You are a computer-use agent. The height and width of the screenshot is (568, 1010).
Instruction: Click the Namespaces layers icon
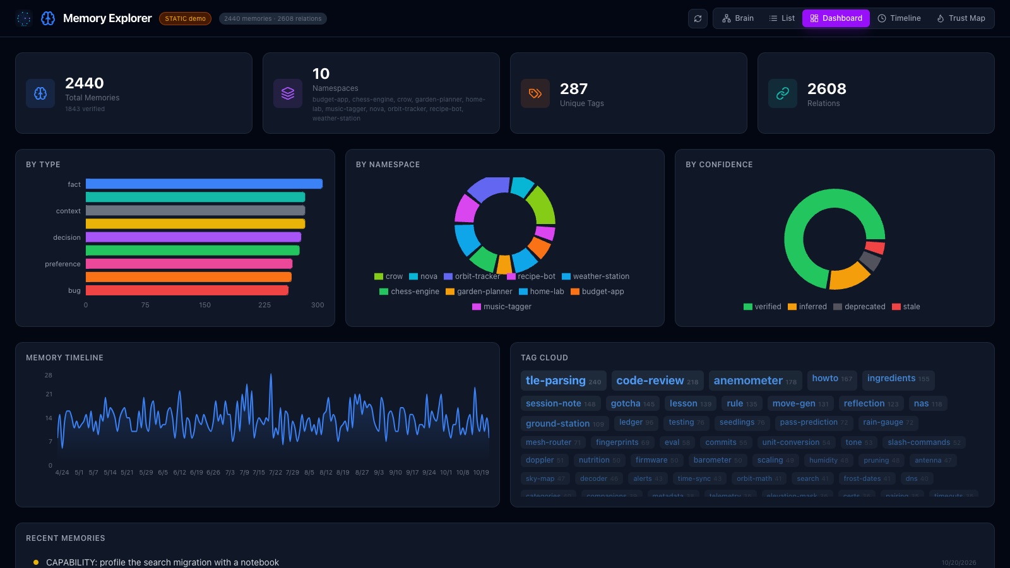288,93
